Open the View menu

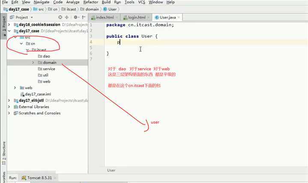[x=26, y=2]
